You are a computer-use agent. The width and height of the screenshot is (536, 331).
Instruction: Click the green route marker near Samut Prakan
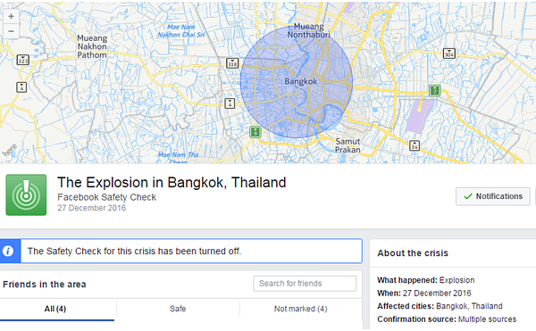(255, 132)
